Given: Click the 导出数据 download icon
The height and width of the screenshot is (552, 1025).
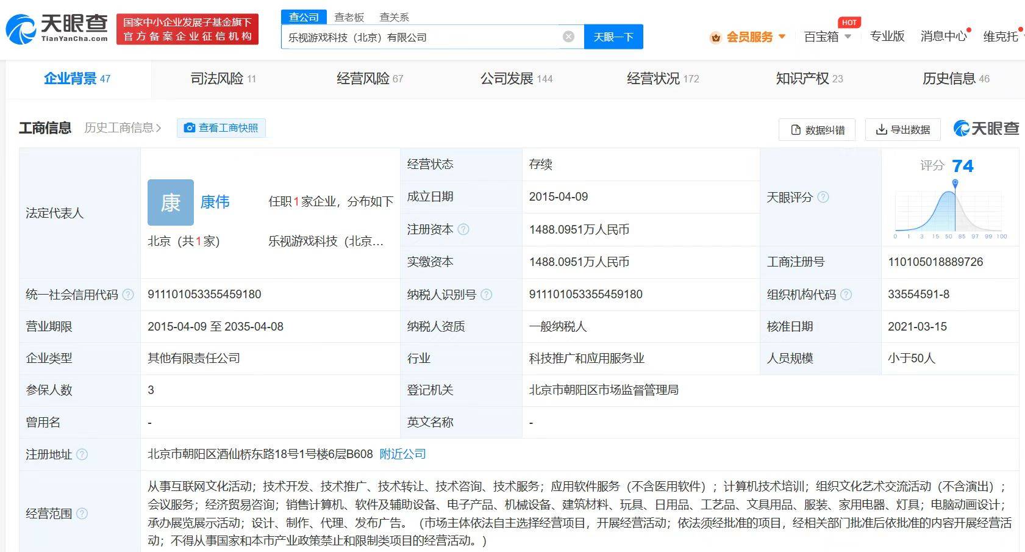Looking at the screenshot, I should click(881, 129).
